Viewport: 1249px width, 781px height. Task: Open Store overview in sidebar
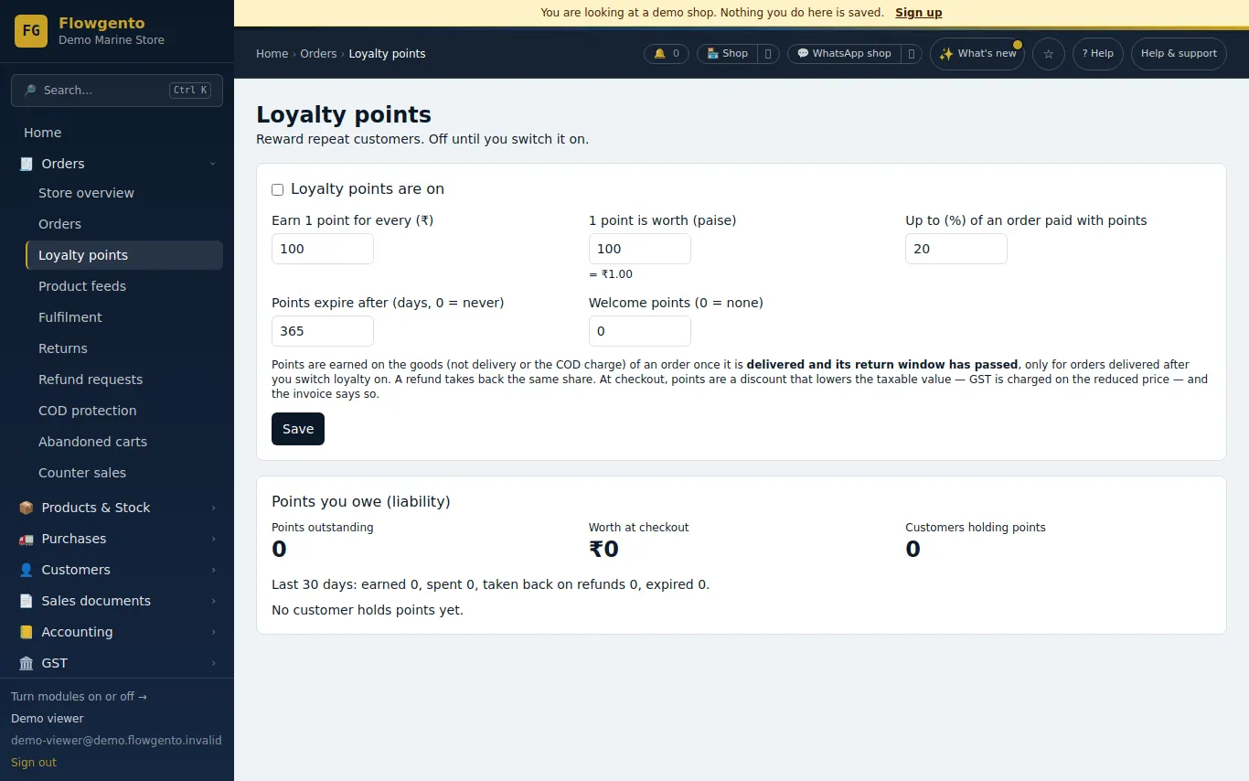[124, 193]
